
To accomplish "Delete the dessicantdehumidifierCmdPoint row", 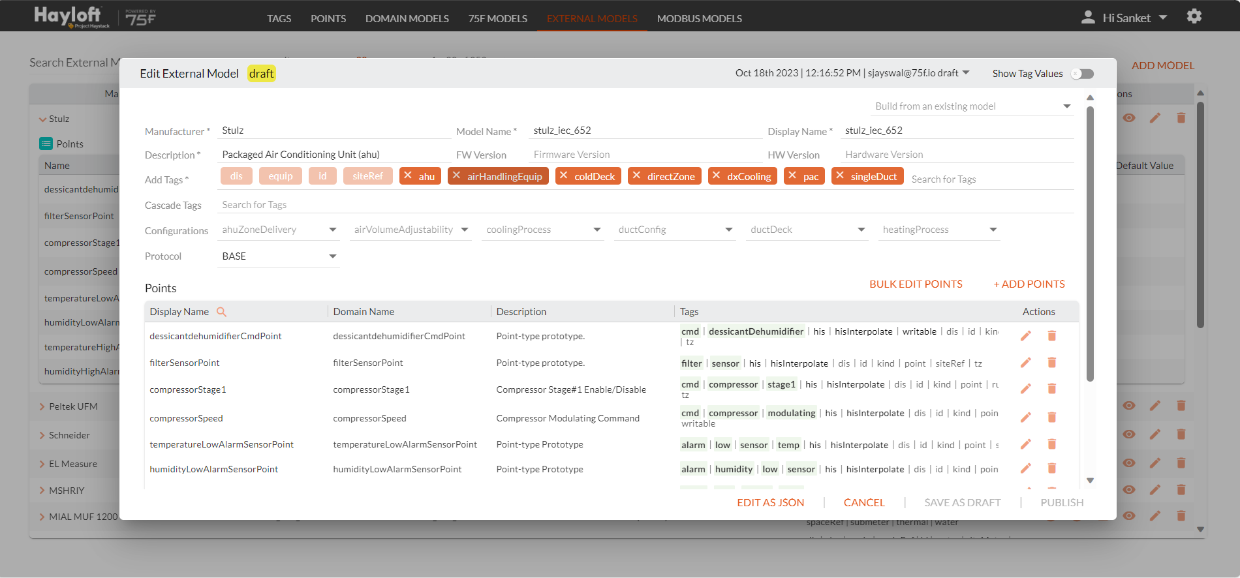I will 1051,336.
